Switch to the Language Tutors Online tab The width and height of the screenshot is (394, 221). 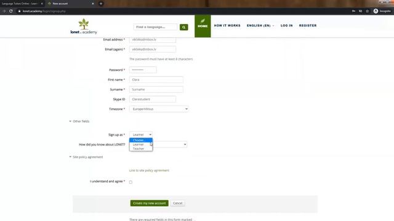[x=20, y=4]
